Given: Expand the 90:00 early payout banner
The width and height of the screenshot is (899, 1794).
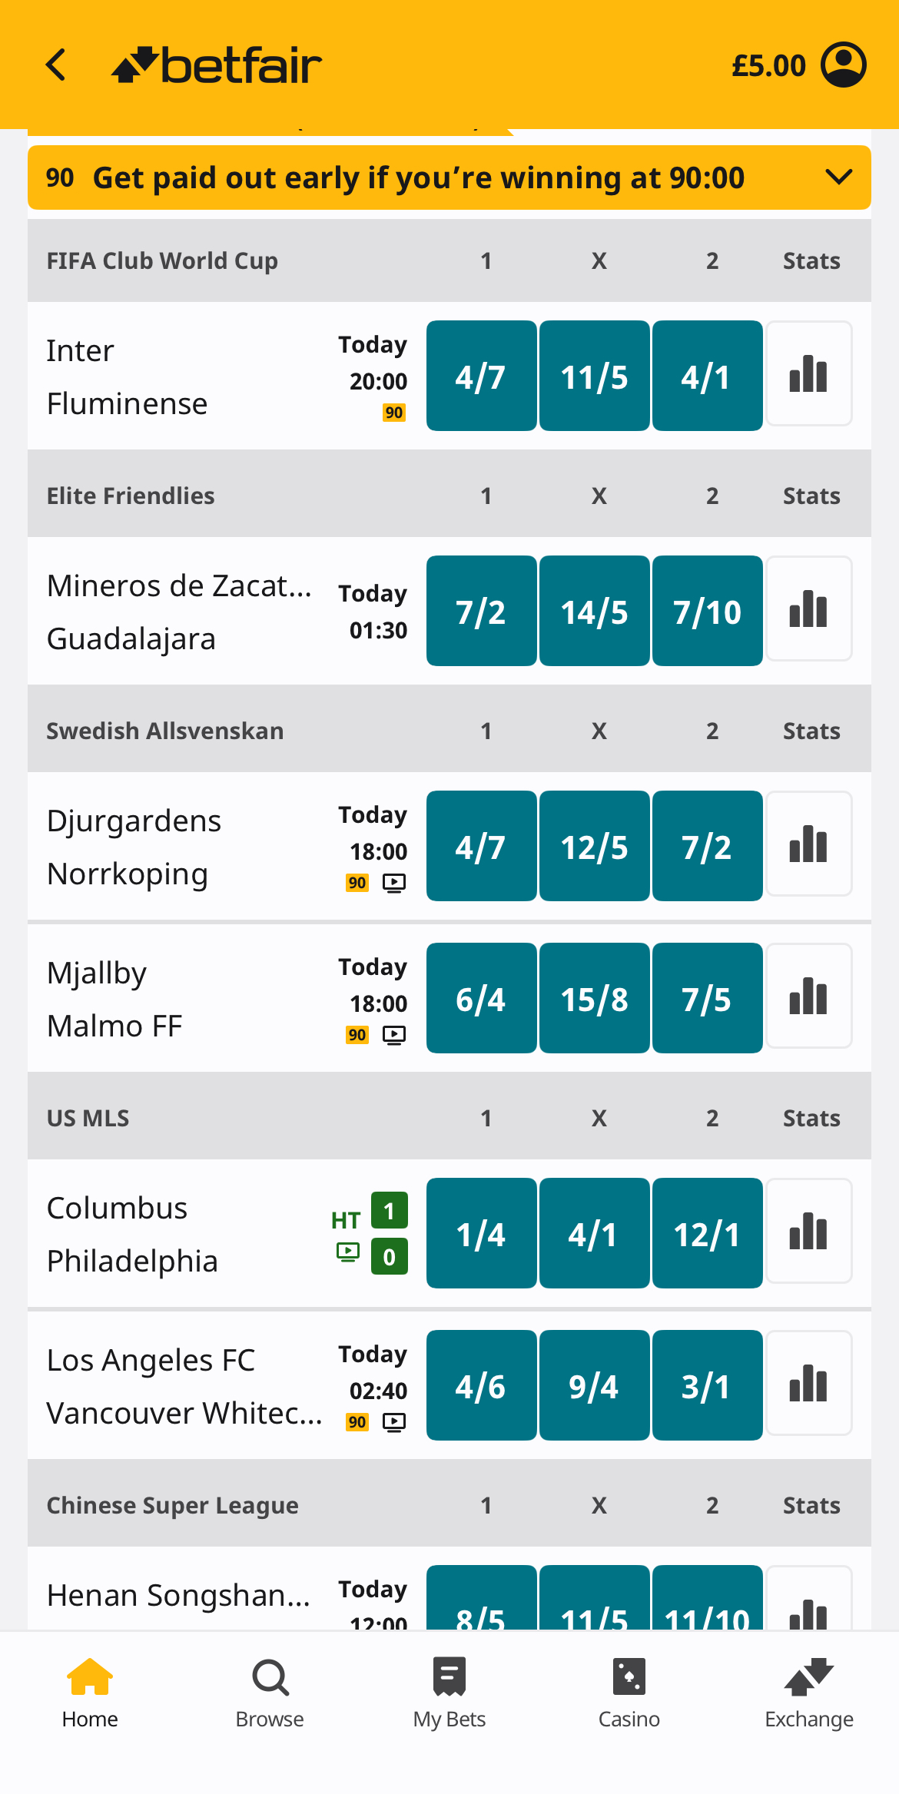Looking at the screenshot, I should coord(838,177).
